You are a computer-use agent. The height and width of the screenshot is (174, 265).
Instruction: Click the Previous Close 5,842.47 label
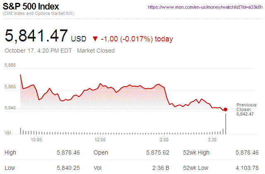point(246,109)
